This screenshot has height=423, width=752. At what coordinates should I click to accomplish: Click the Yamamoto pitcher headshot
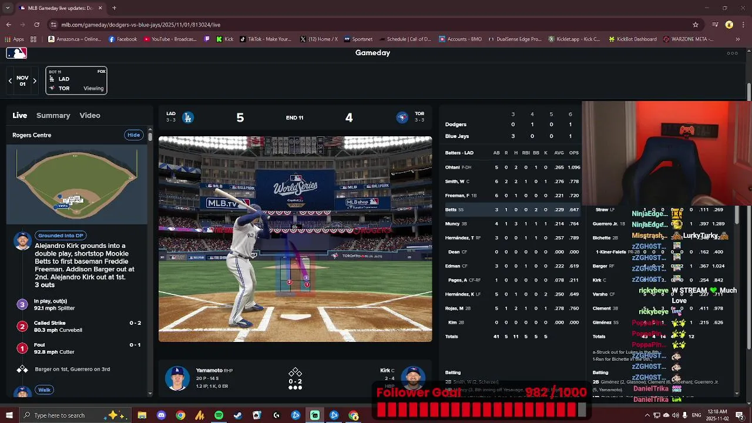[177, 378]
